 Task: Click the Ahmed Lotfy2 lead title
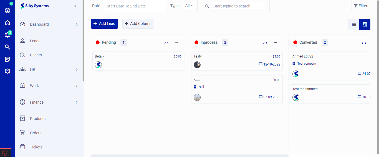click(x=303, y=56)
